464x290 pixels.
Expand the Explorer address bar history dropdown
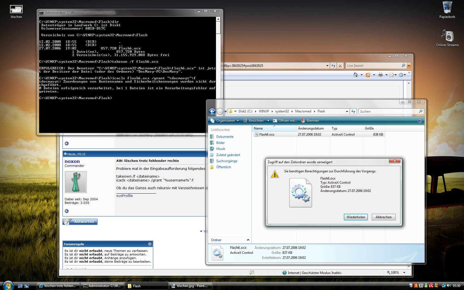coord(347,111)
